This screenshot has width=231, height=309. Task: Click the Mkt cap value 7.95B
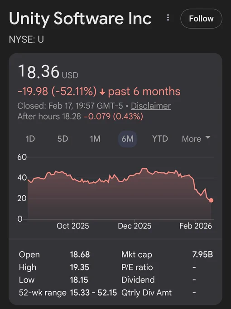202,254
